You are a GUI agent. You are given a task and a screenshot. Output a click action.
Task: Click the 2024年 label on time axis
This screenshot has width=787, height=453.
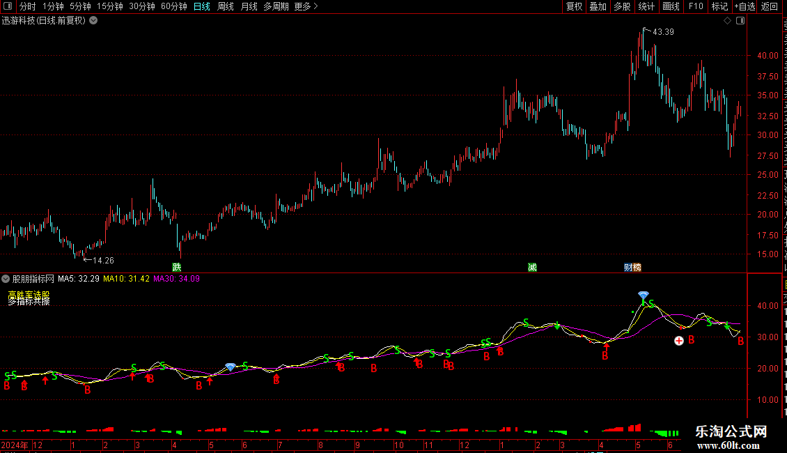coord(15,445)
